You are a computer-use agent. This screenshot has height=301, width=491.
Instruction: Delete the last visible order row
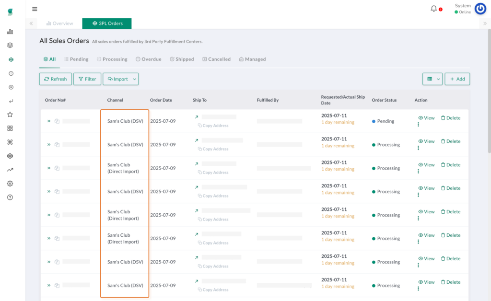451,282
